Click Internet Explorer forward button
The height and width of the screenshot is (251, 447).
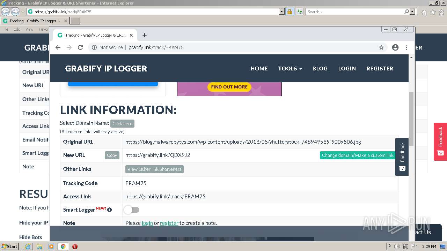(15, 12)
